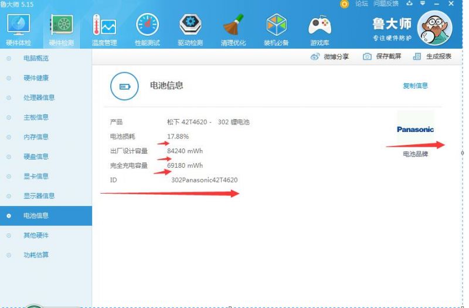The width and height of the screenshot is (469, 308).
Task: Click 生成报表 to generate report
Action: click(x=432, y=56)
